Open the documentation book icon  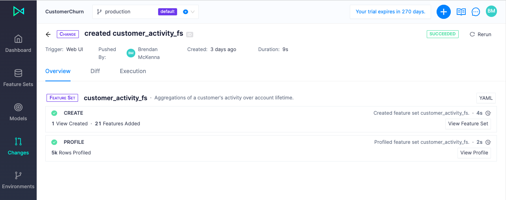click(461, 12)
